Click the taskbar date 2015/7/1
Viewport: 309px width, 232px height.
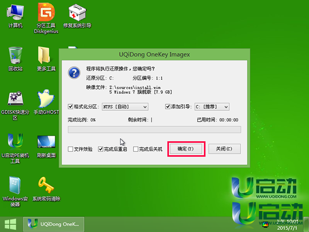(x=287, y=228)
